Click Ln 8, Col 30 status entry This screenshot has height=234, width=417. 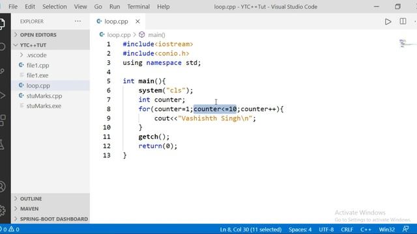pos(250,229)
